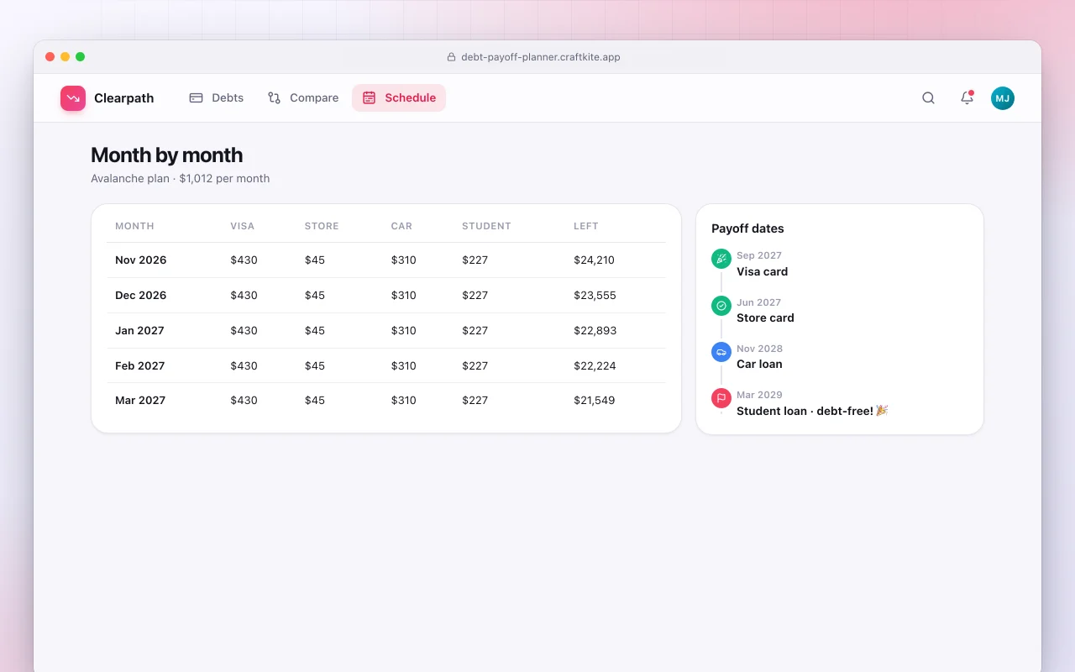Click the Visa $430 in Nov 2026 row
Screen dimensions: 1075x672
(244, 260)
